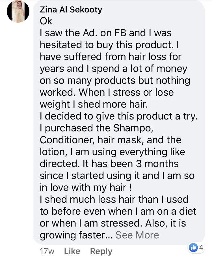
Task: Click the blue thumbs-up reaction icon
Action: coord(194,248)
